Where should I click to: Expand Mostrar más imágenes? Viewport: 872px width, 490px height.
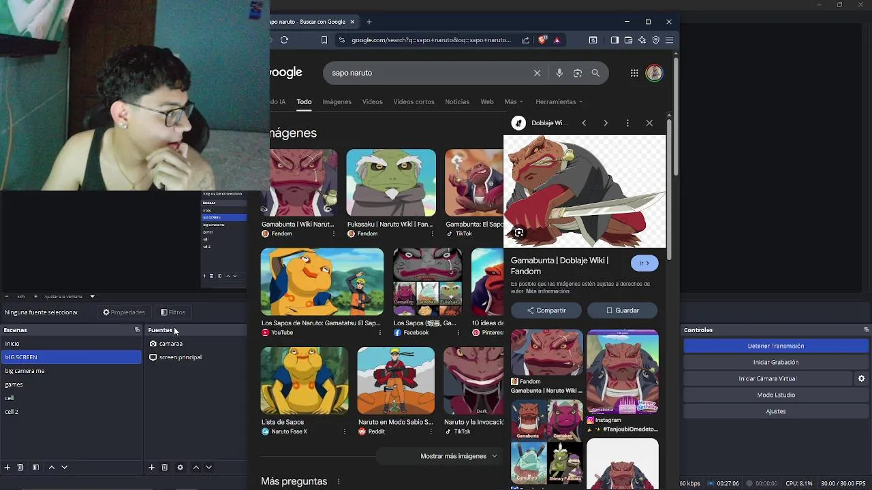point(458,456)
